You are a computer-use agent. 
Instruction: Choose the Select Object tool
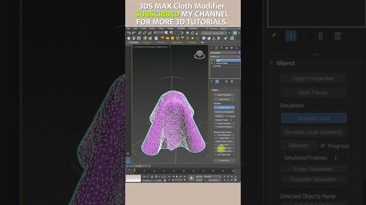[166, 33]
